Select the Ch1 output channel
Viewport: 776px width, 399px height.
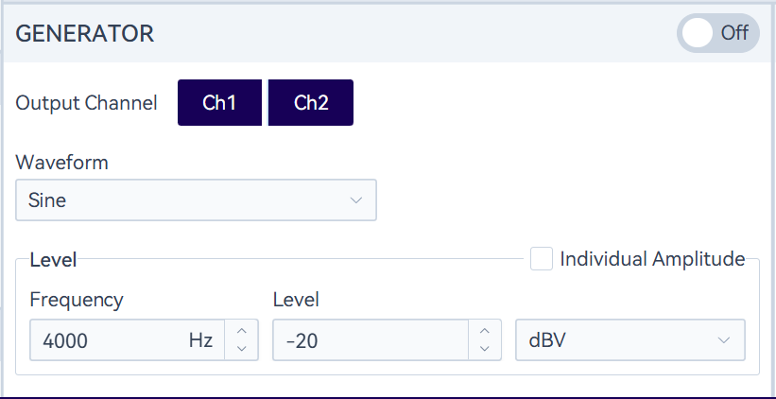tap(219, 103)
